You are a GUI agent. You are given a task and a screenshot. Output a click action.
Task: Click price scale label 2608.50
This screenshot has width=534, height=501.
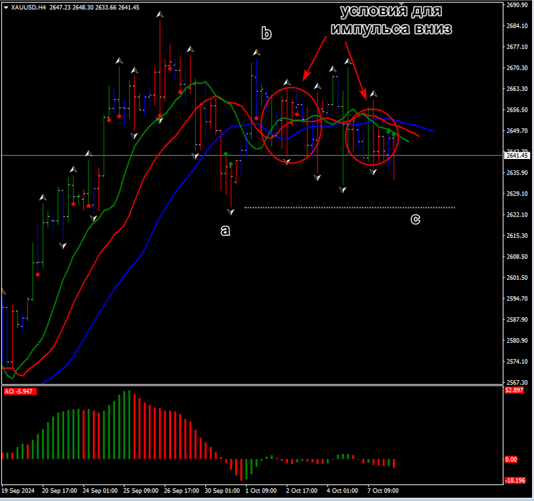[517, 257]
